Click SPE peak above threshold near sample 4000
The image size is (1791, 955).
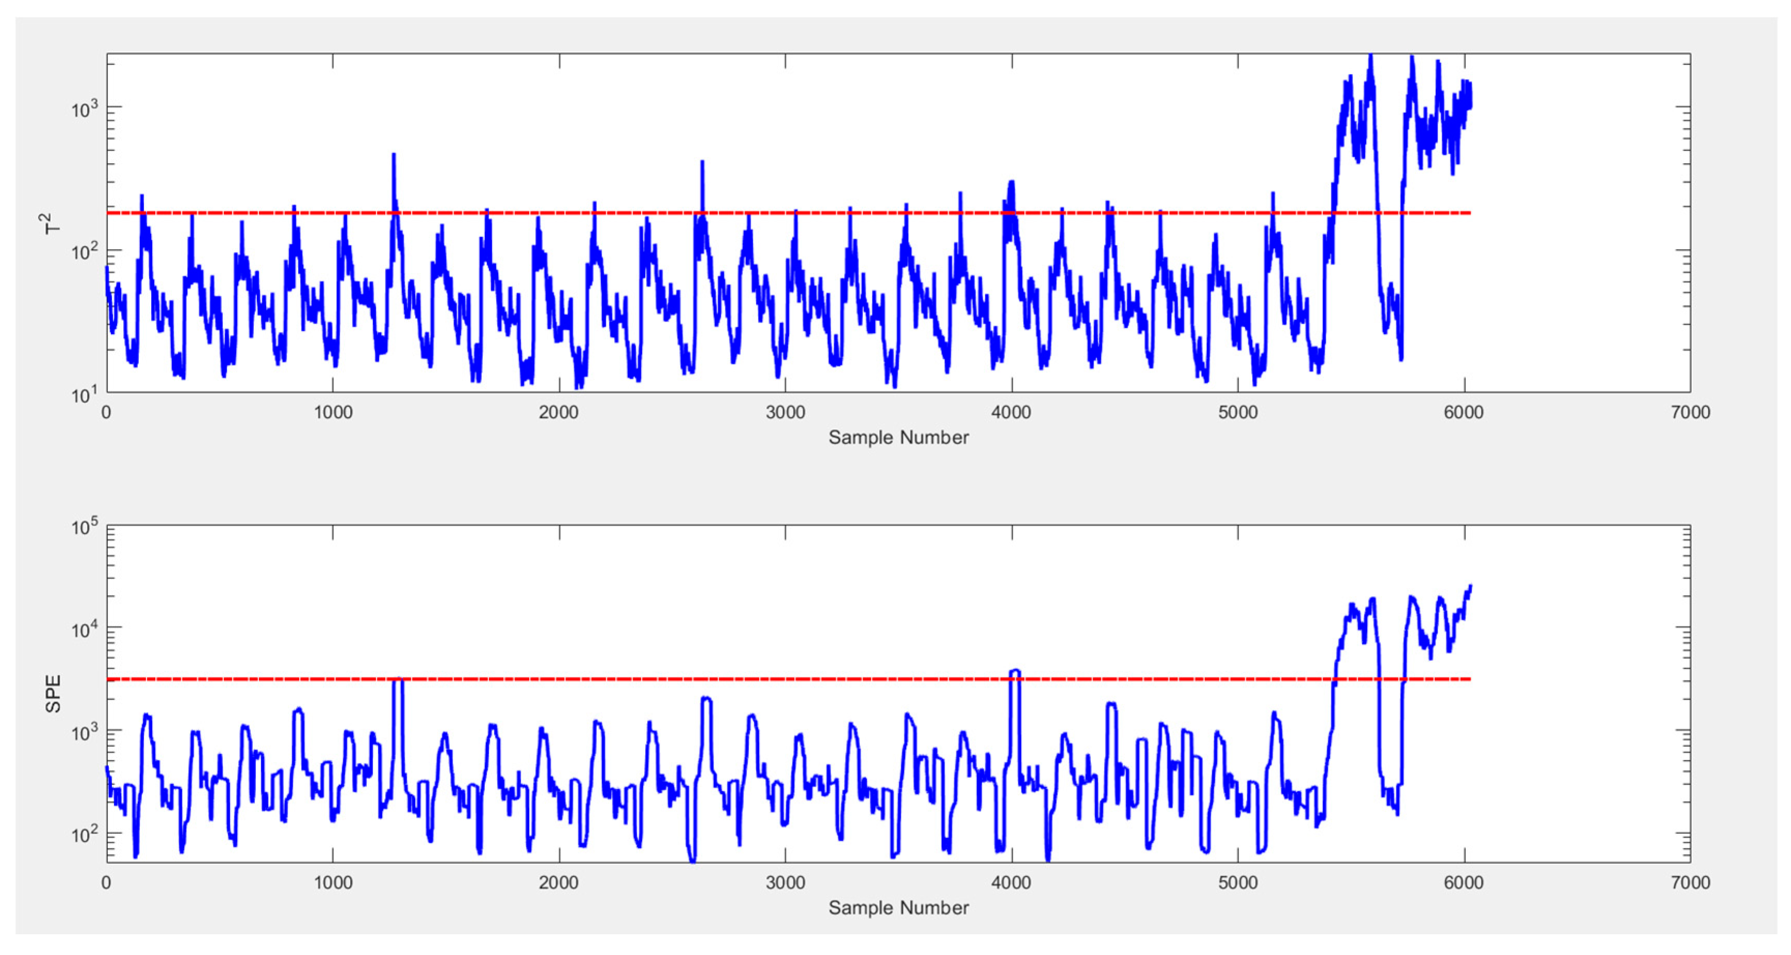click(x=1015, y=671)
